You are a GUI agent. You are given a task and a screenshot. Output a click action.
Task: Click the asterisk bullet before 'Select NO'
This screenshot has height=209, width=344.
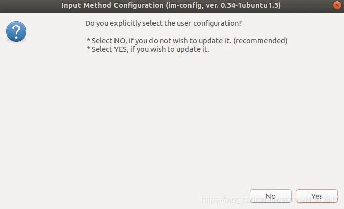tap(89, 40)
